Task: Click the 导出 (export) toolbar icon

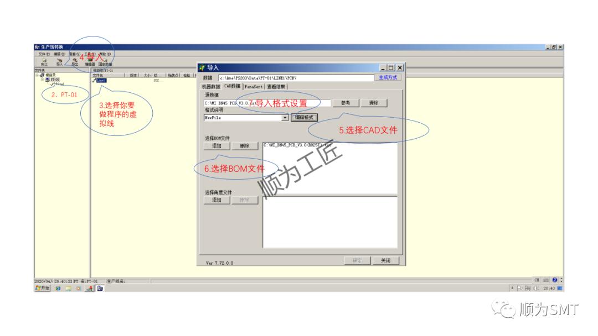Action: click(x=75, y=62)
